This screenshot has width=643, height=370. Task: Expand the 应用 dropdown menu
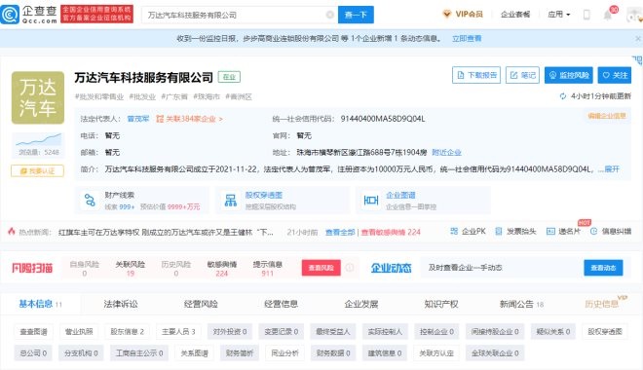pyautogui.click(x=559, y=15)
